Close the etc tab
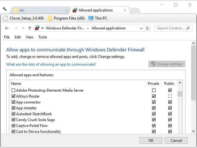 tap(66, 10)
